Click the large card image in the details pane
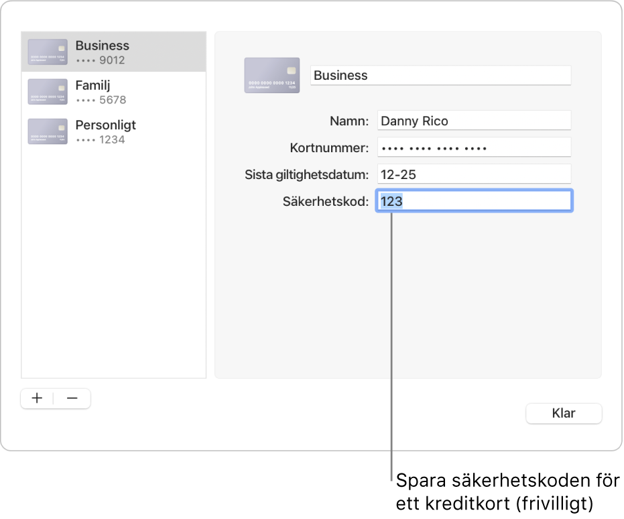 point(271,75)
